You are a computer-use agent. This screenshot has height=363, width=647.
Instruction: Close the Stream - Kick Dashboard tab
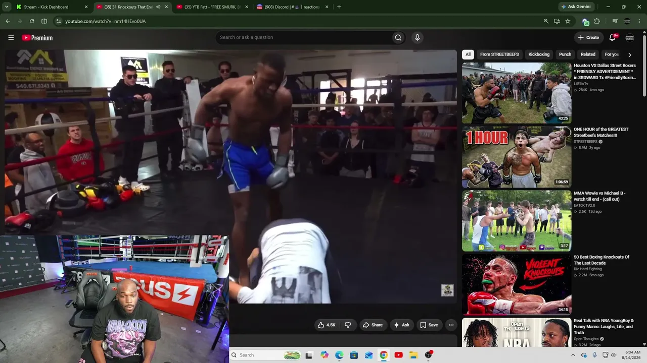point(86,7)
